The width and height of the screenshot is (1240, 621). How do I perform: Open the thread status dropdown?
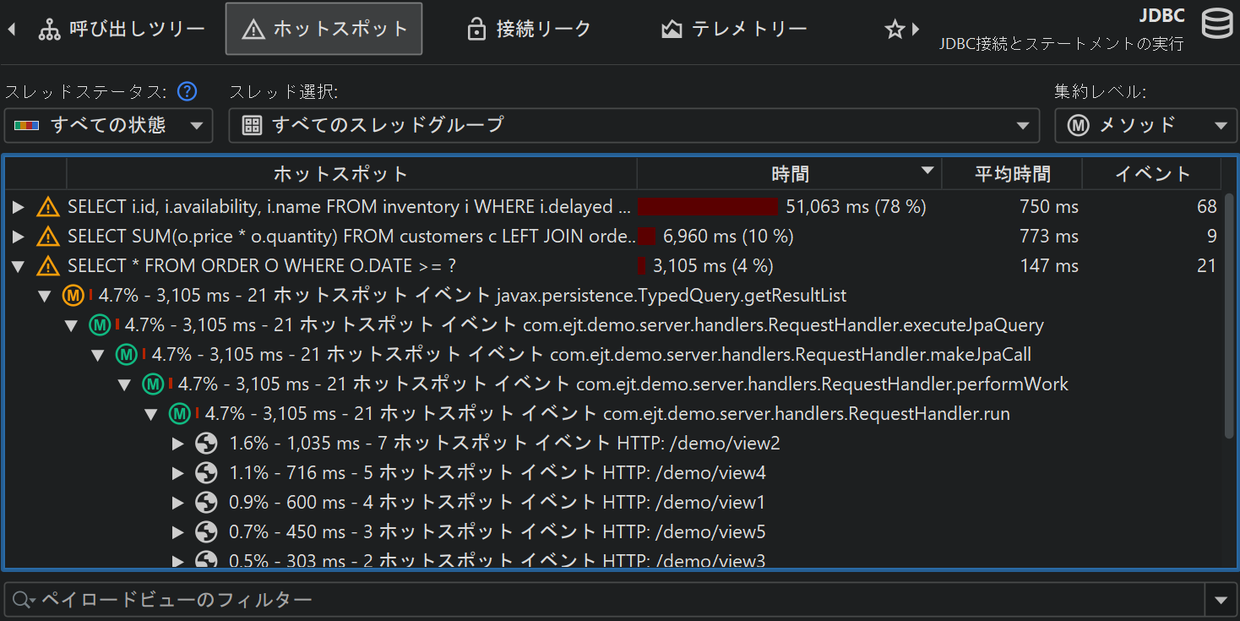(108, 126)
